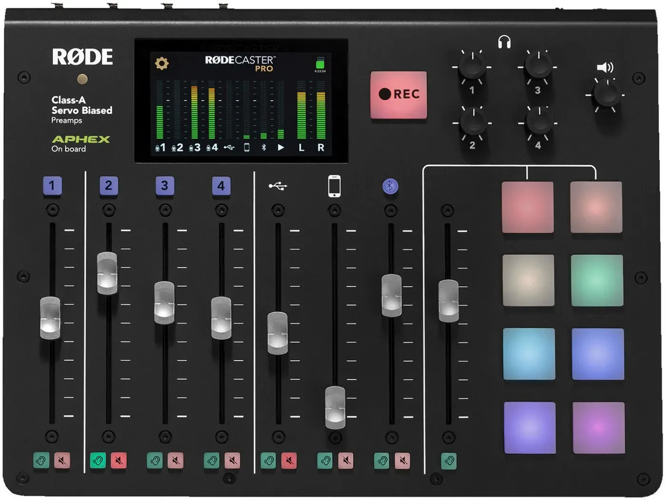Solo the sound pads channel ear button
The height and width of the screenshot is (500, 666).
click(x=449, y=460)
